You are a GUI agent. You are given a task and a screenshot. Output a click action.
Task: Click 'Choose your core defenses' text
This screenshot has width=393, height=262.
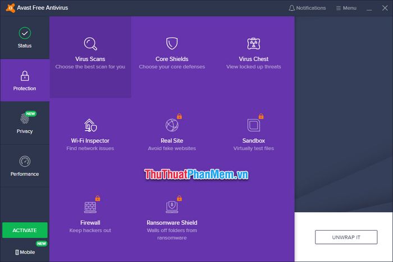172,67
